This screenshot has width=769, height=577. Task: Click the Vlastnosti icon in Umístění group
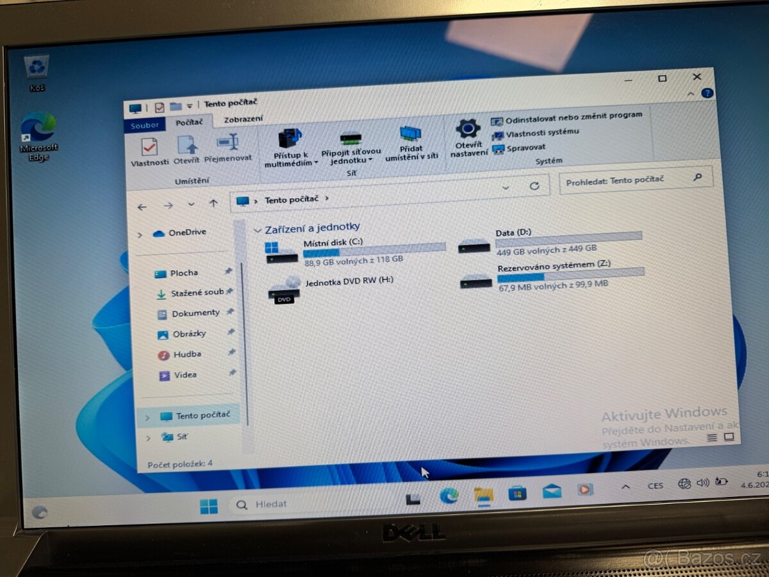tap(151, 147)
